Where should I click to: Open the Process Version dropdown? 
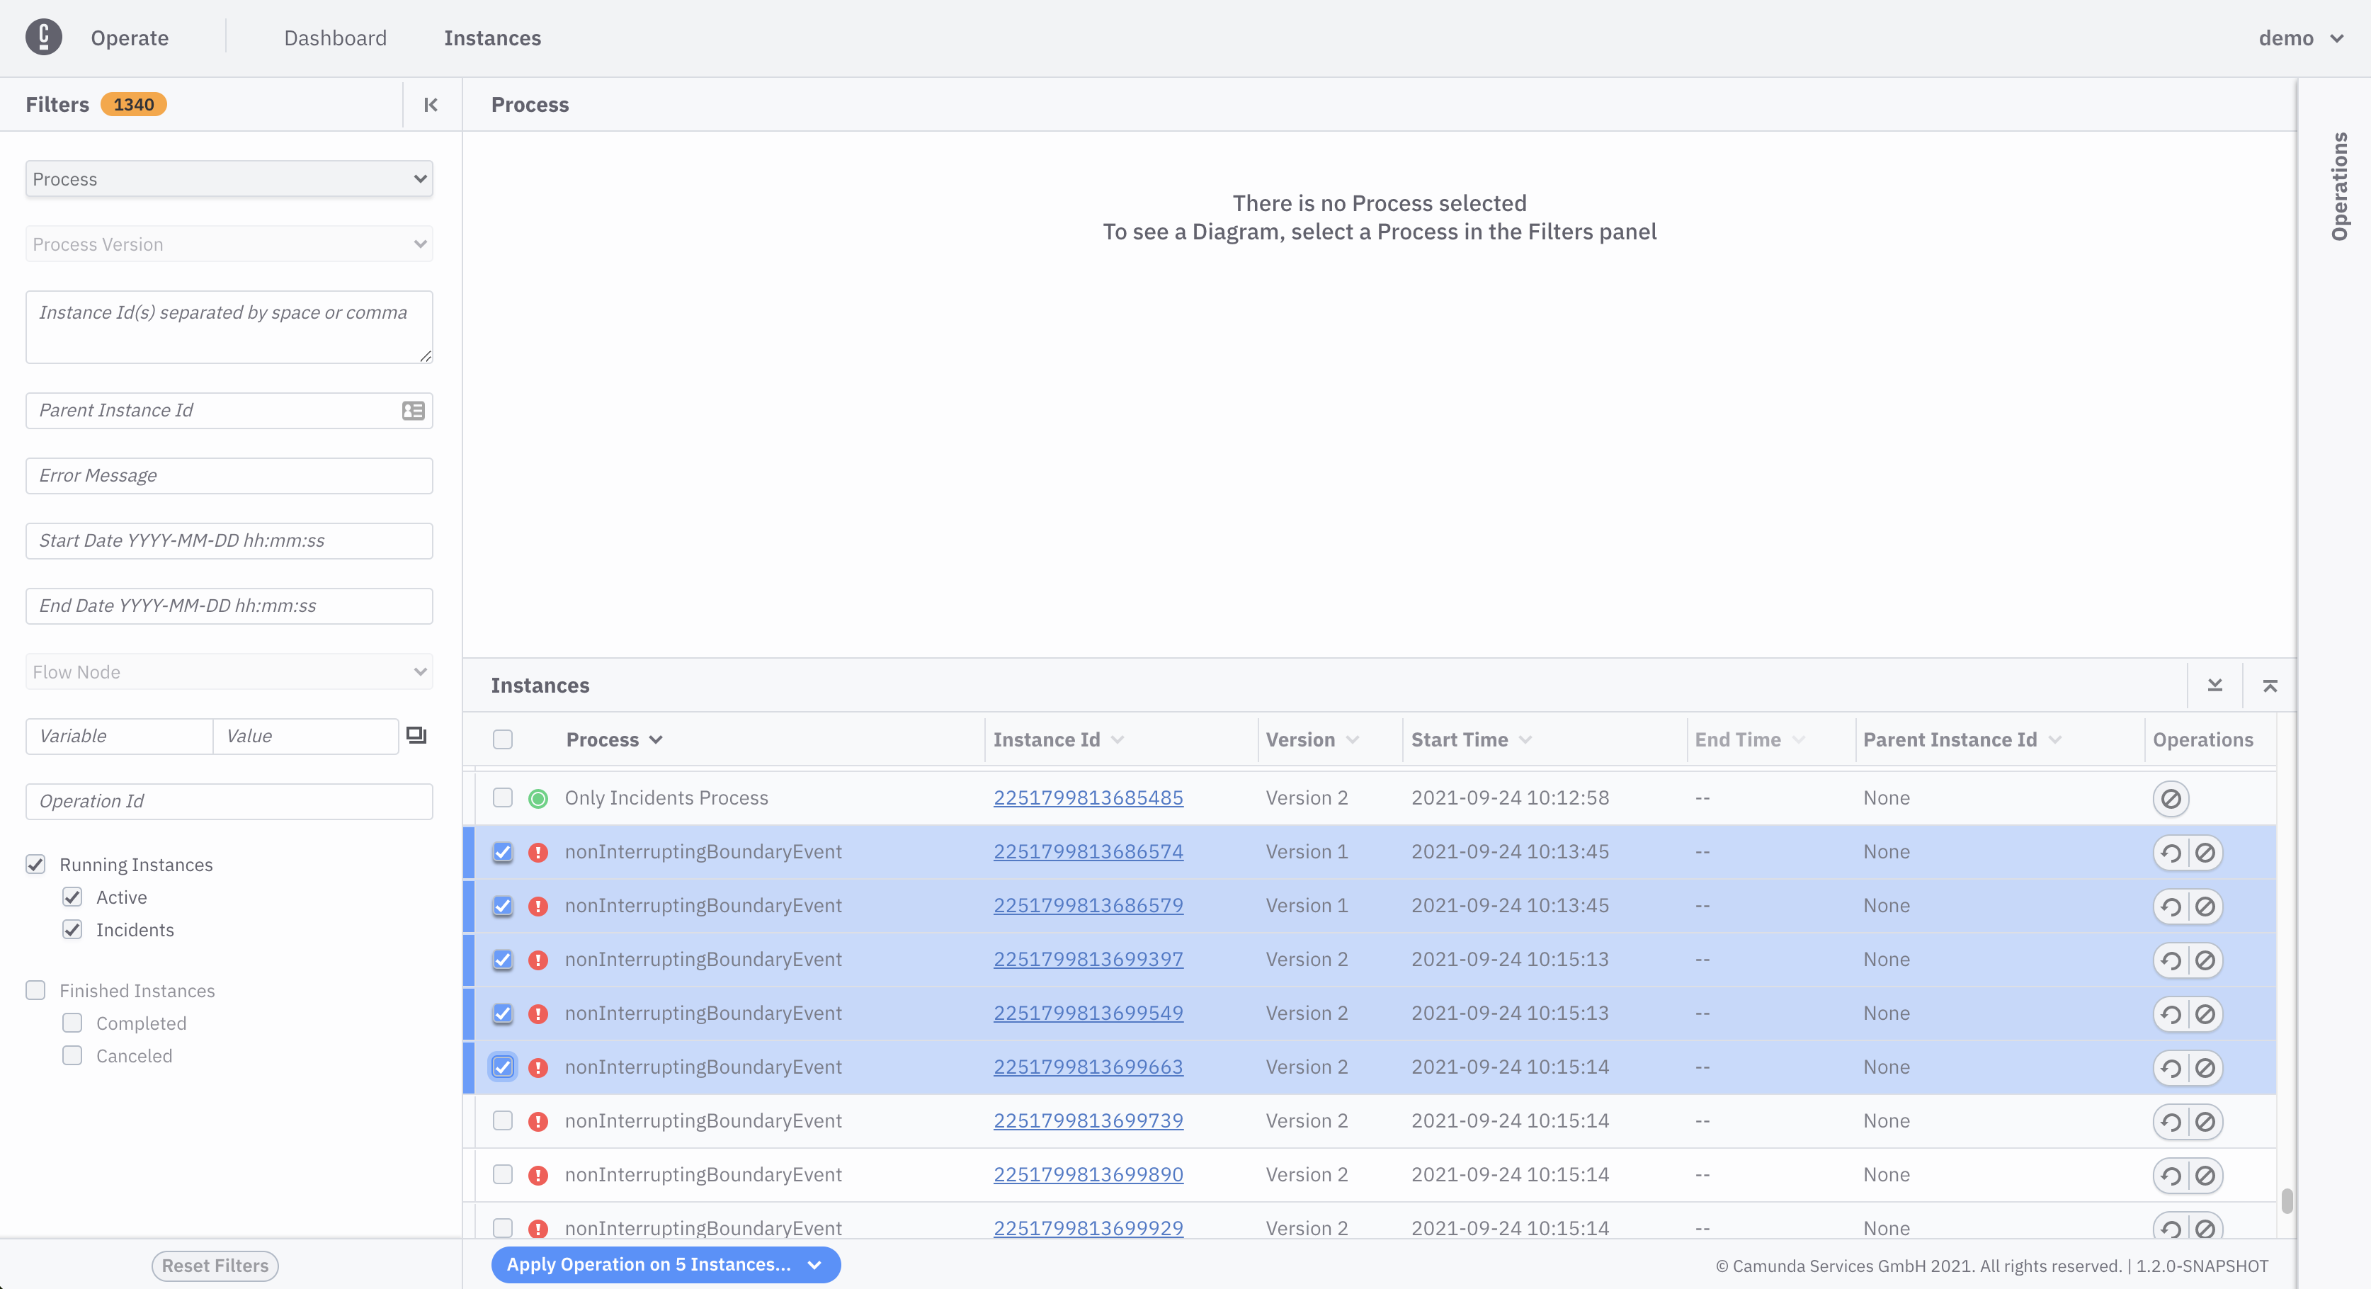click(229, 243)
